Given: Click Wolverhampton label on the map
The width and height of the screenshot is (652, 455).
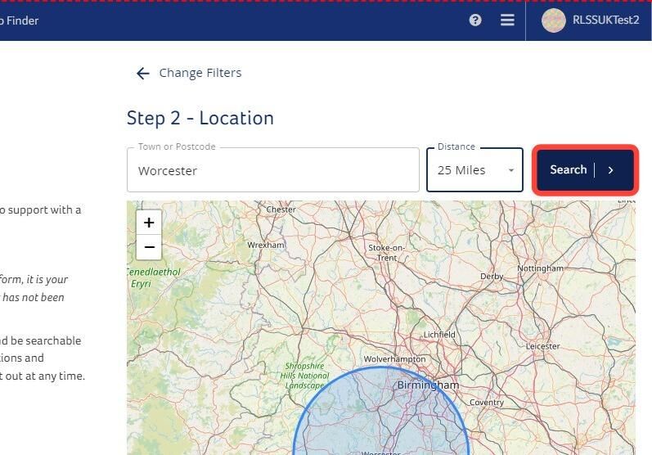Looking at the screenshot, I should (394, 359).
